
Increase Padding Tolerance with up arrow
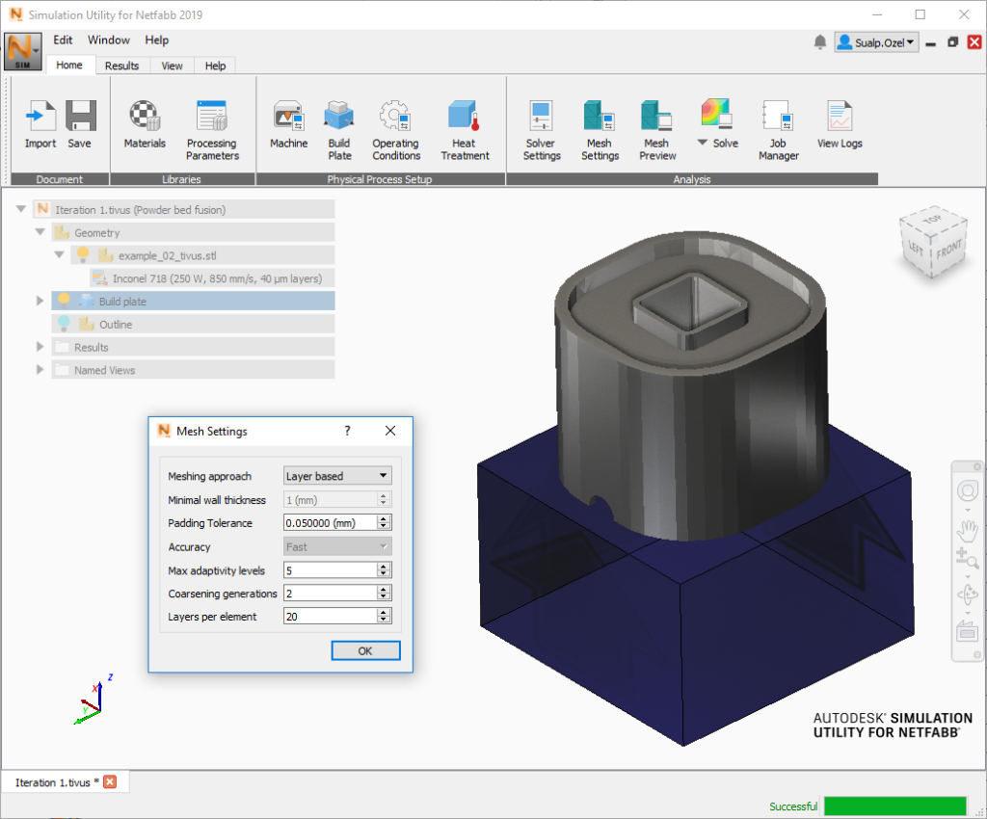click(384, 519)
